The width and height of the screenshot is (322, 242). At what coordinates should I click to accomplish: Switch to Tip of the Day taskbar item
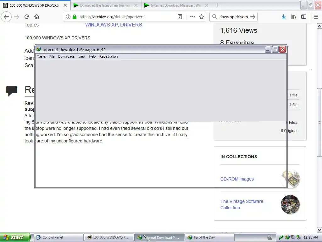tap(210, 237)
